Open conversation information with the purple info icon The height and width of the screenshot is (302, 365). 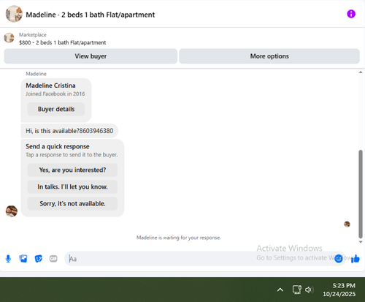(351, 14)
